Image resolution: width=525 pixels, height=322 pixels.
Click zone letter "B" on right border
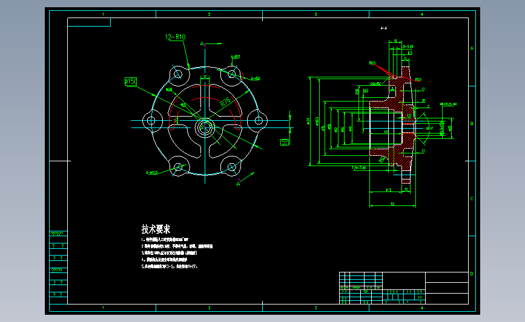pos(472,124)
